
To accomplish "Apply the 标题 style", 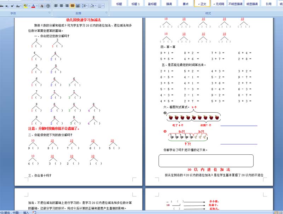I will click(x=119, y=4).
